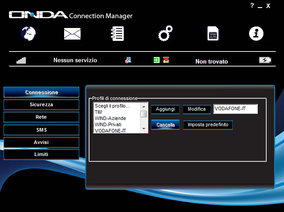Open the gears settings icon
The width and height of the screenshot is (284, 212).
point(165,33)
